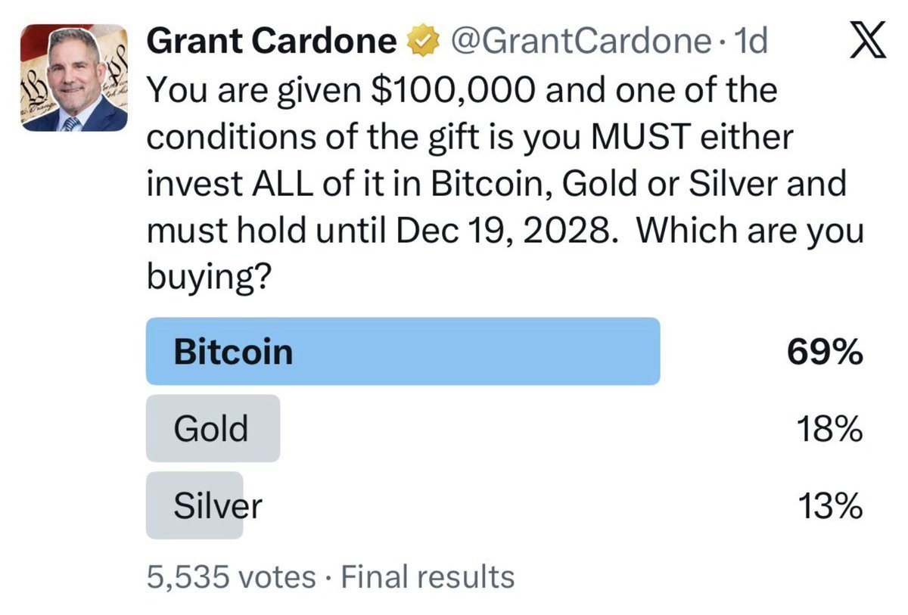
Task: Click the gold verified badge
Action: pos(423,42)
